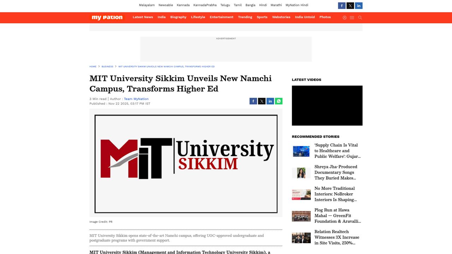Screen dimensions: 452x254
Task: Click article title breadcrumb link
Action: tap(166, 67)
